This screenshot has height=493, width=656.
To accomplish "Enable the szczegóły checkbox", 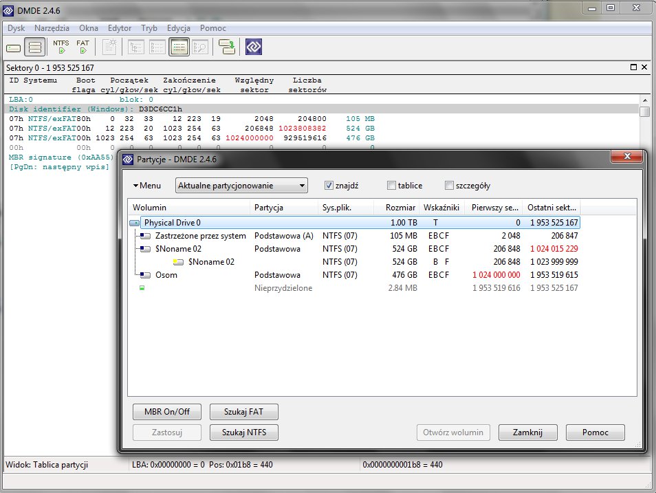I will pos(449,186).
